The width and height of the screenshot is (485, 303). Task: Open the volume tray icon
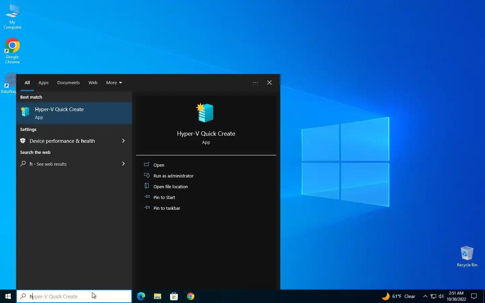(x=441, y=296)
